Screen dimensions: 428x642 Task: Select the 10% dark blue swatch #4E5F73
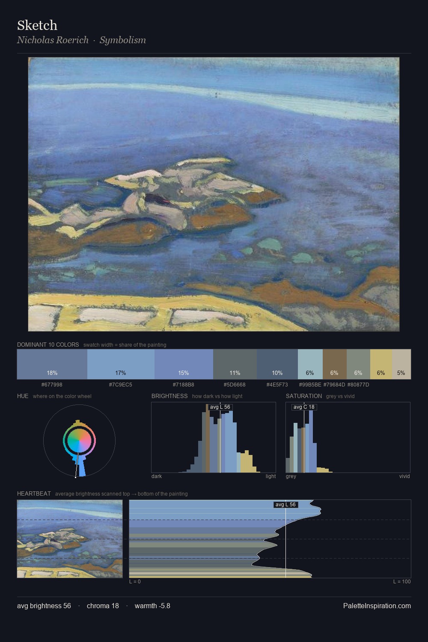coord(277,364)
